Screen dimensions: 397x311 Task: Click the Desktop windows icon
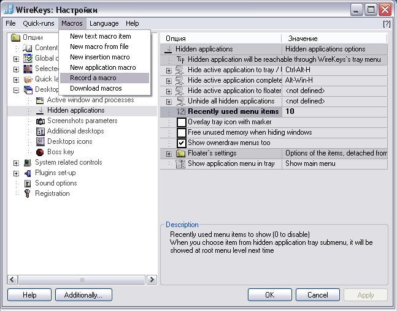tap(28, 89)
